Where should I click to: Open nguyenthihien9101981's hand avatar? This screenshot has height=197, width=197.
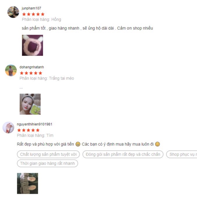[8, 127]
